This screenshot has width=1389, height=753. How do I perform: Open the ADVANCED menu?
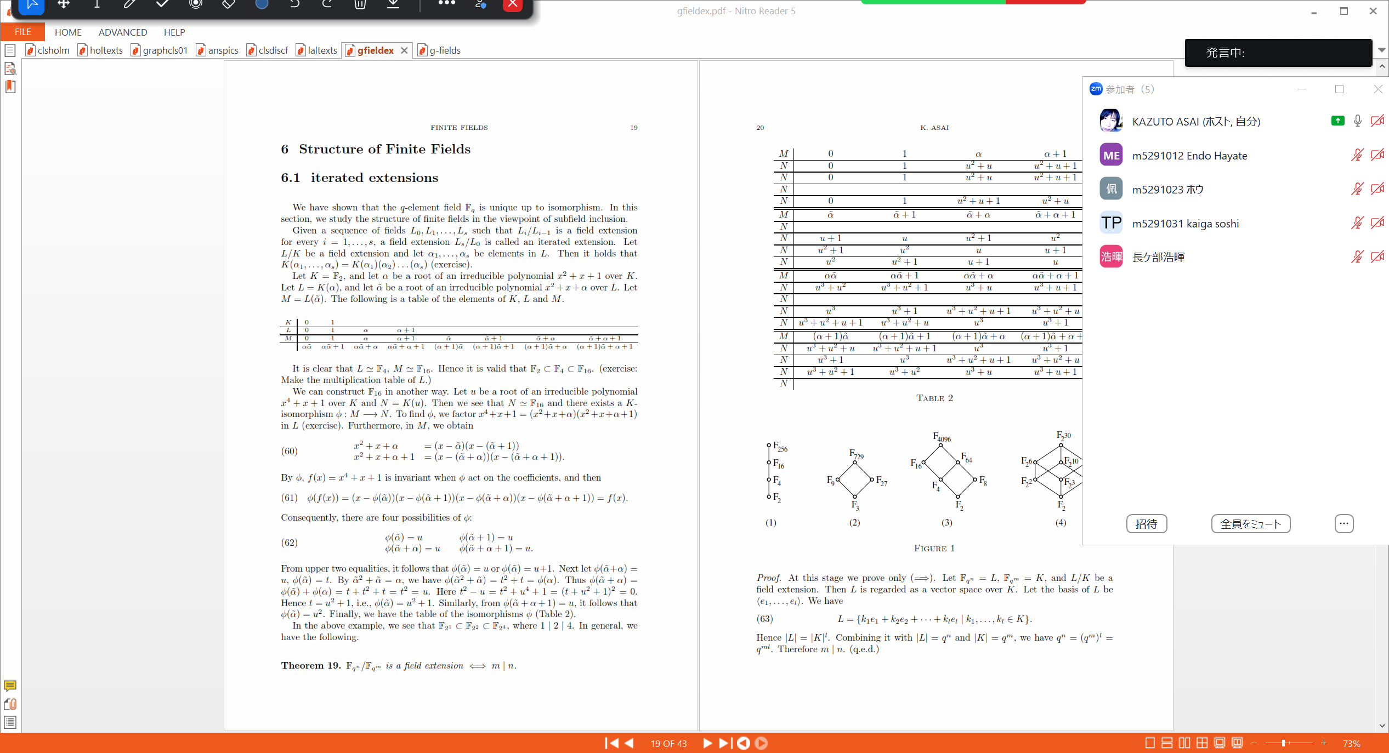pyautogui.click(x=122, y=32)
